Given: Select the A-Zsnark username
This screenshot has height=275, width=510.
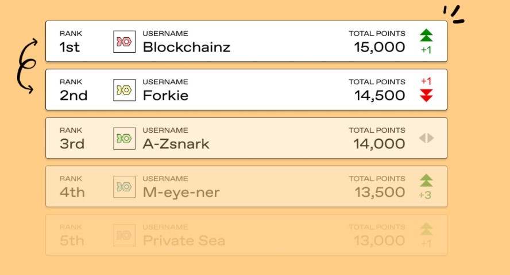Looking at the screenshot, I should (176, 144).
